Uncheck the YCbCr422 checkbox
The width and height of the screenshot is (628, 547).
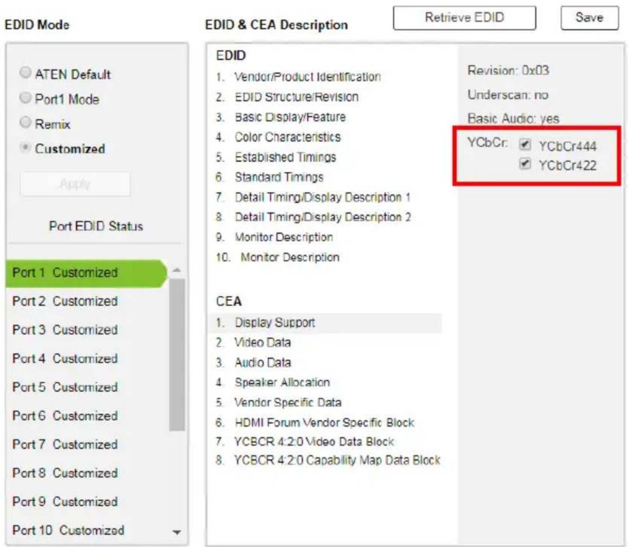[525, 164]
